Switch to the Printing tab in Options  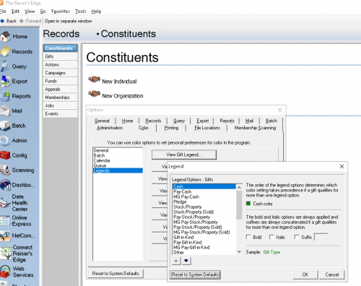click(171, 128)
